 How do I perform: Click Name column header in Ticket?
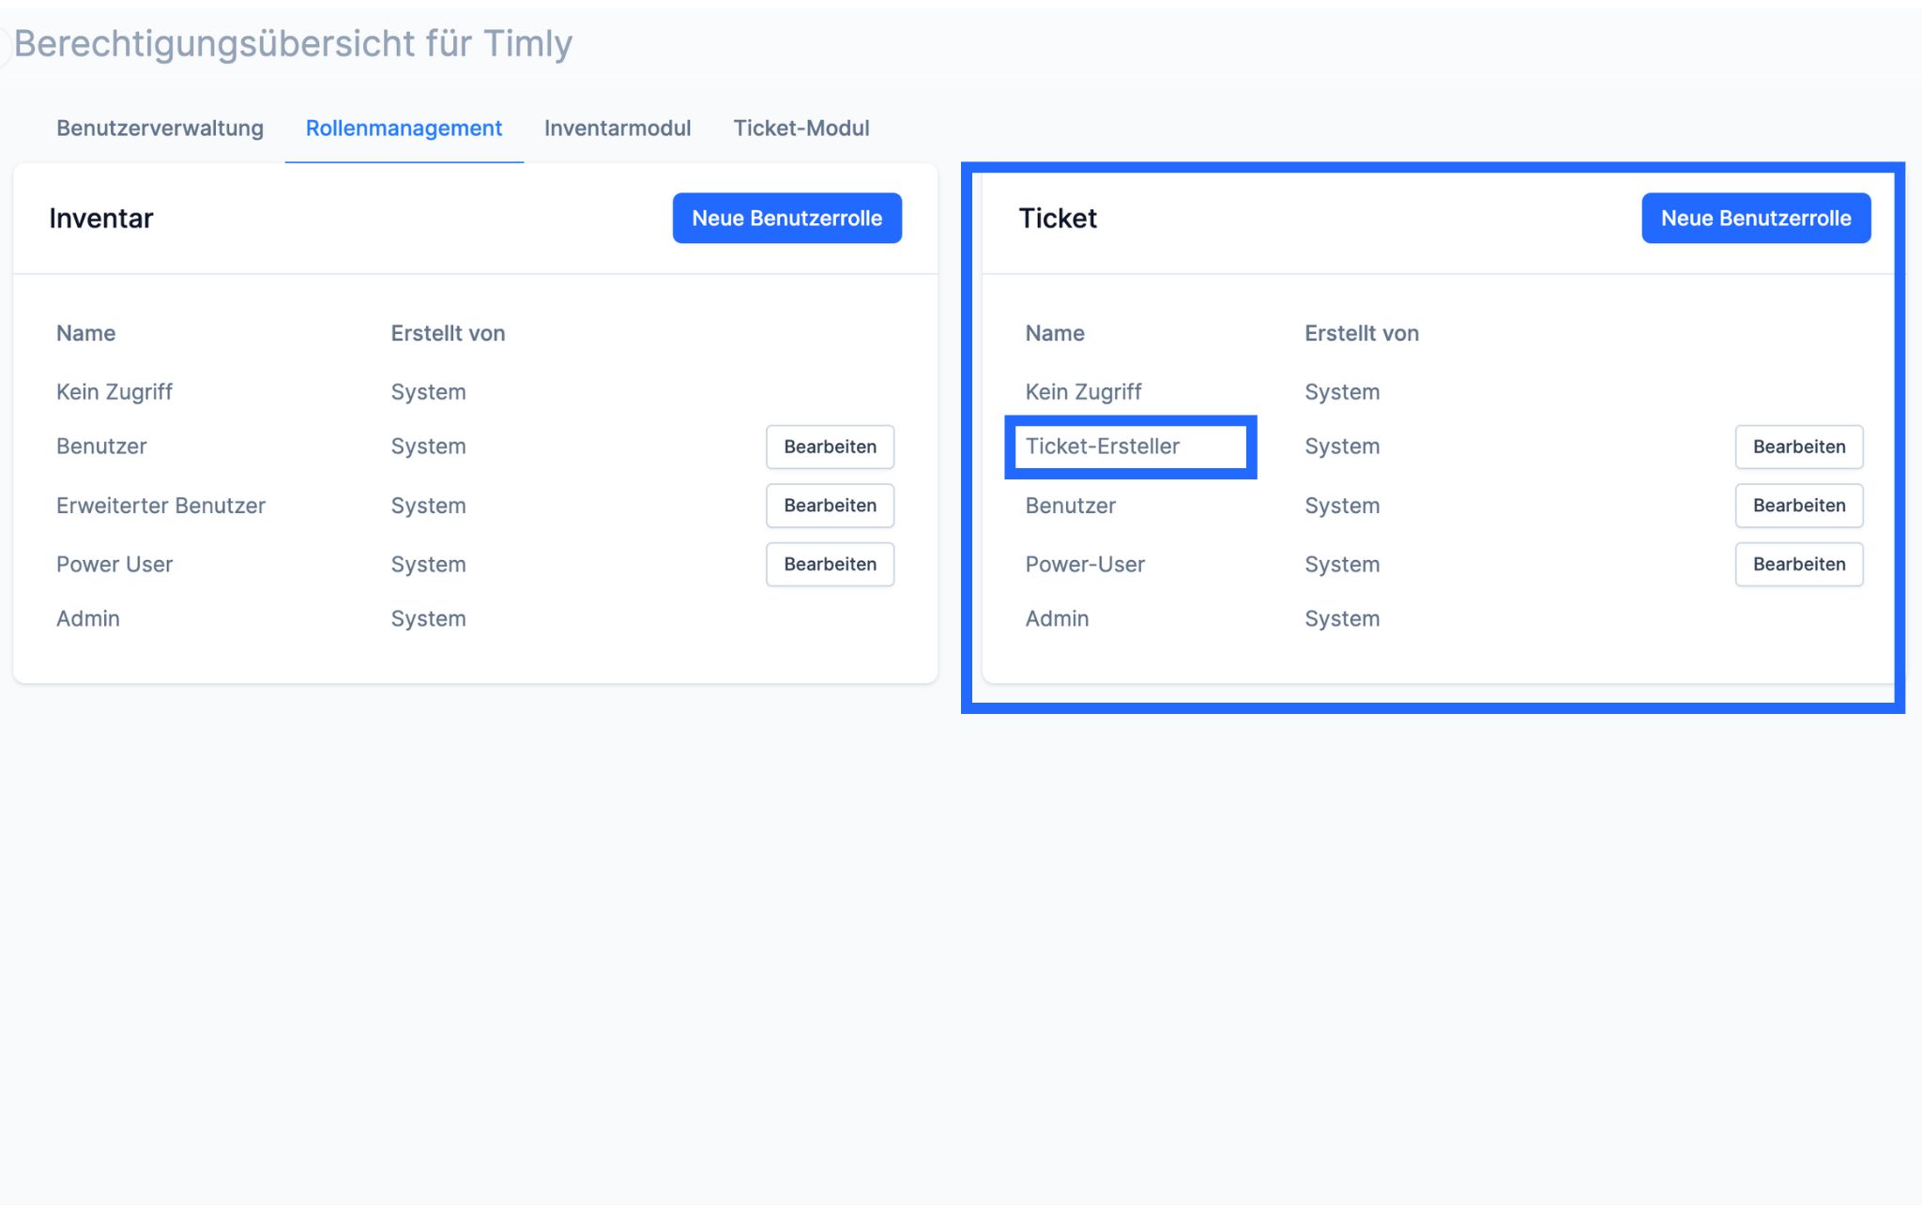[1055, 333]
